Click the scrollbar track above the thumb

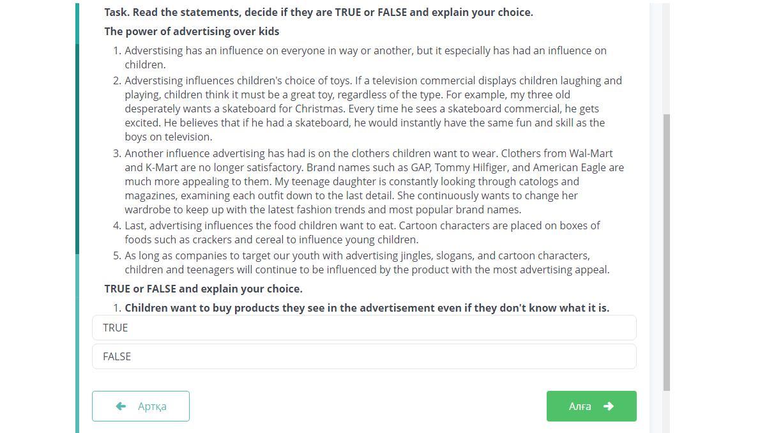[x=667, y=57]
